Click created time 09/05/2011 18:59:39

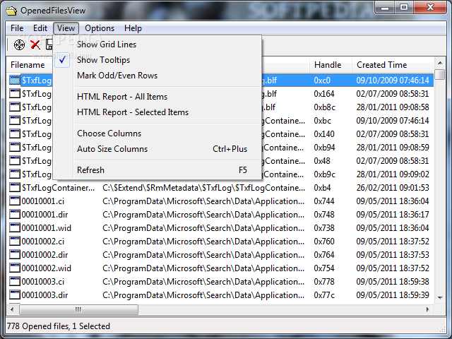(x=393, y=295)
